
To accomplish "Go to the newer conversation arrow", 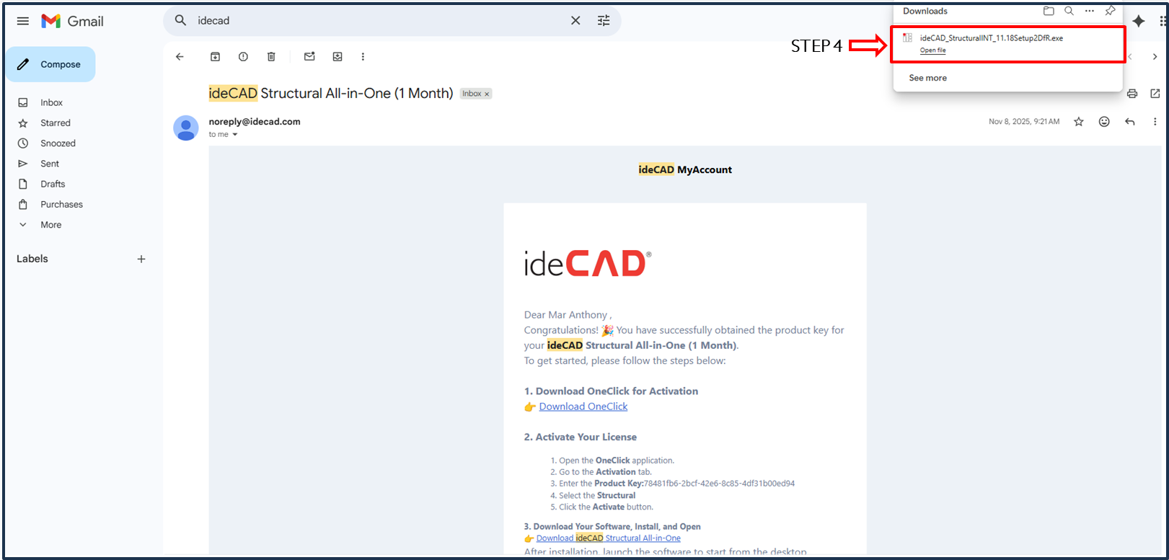I will click(1130, 56).
